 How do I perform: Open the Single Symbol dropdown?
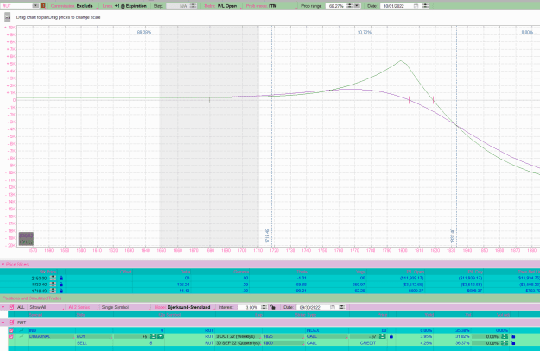125,307
